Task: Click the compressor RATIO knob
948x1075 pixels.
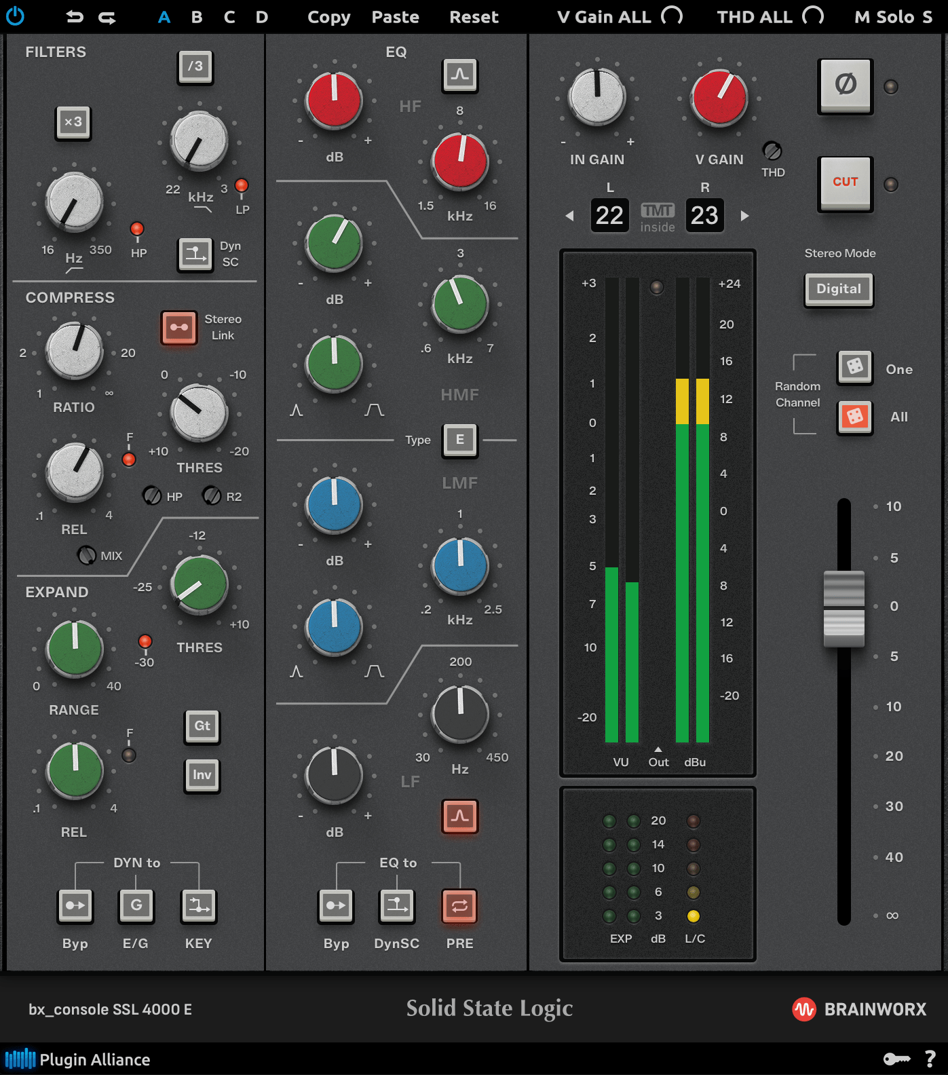Action: pyautogui.click(x=74, y=350)
